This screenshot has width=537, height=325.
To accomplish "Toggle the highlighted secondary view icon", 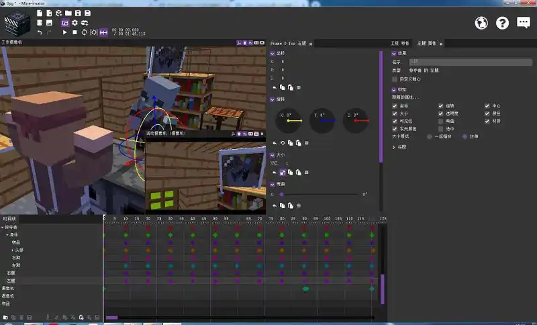I will [65, 23].
